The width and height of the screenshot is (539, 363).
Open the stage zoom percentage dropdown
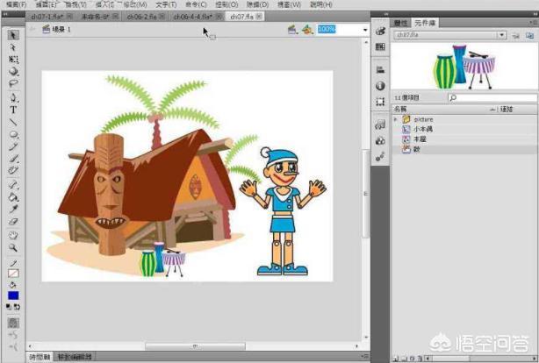tap(366, 29)
